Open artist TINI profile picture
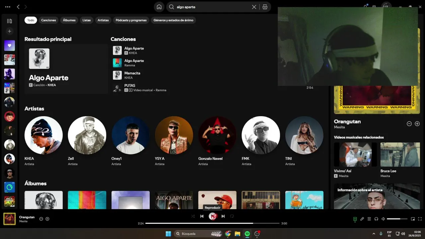 click(x=304, y=135)
